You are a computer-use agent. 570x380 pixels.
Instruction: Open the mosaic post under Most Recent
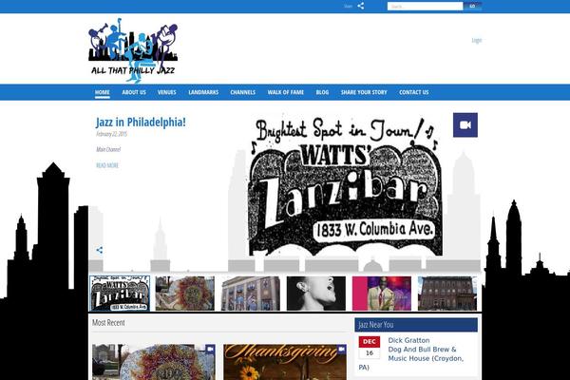(x=154, y=362)
